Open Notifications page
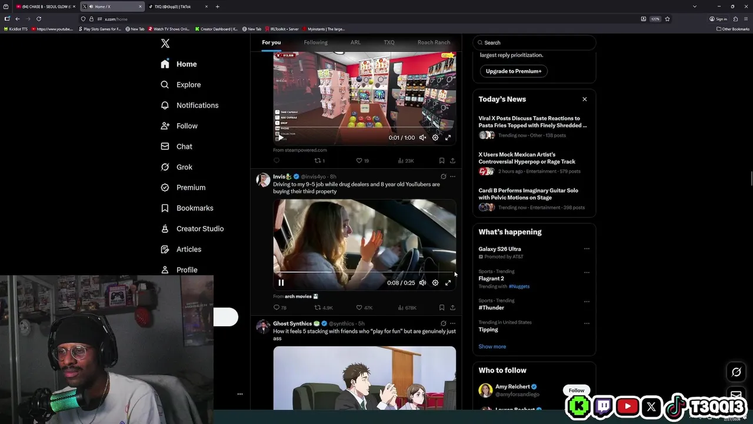The width and height of the screenshot is (753, 424). click(x=189, y=105)
